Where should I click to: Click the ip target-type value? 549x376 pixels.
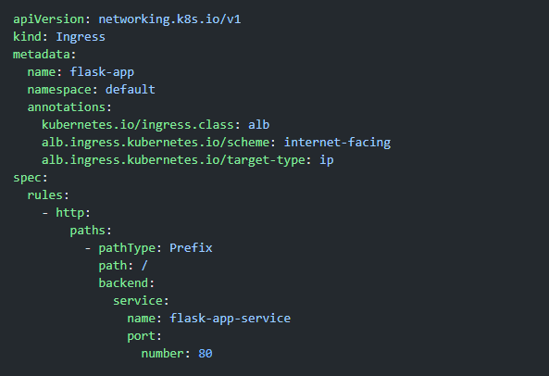327,160
